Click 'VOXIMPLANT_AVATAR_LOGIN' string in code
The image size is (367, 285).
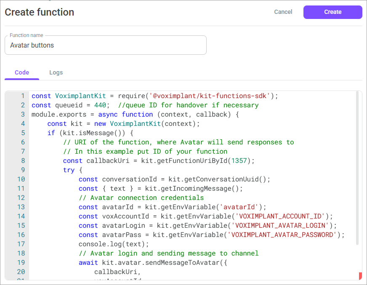(x=280, y=225)
